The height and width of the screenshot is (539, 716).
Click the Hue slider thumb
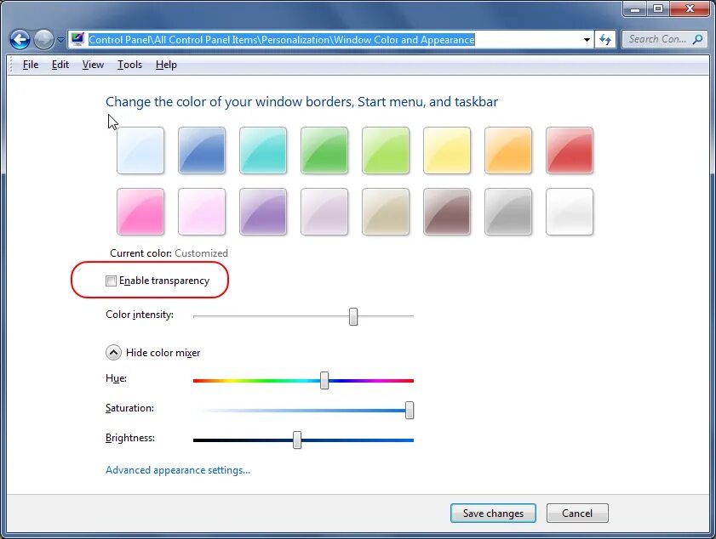[324, 380]
